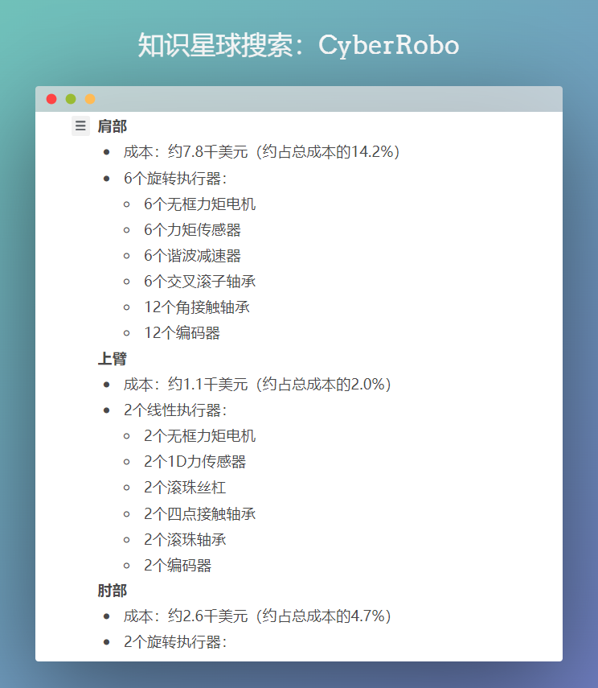Select the item 2个1D力传感器
The width and height of the screenshot is (598, 688).
click(195, 462)
